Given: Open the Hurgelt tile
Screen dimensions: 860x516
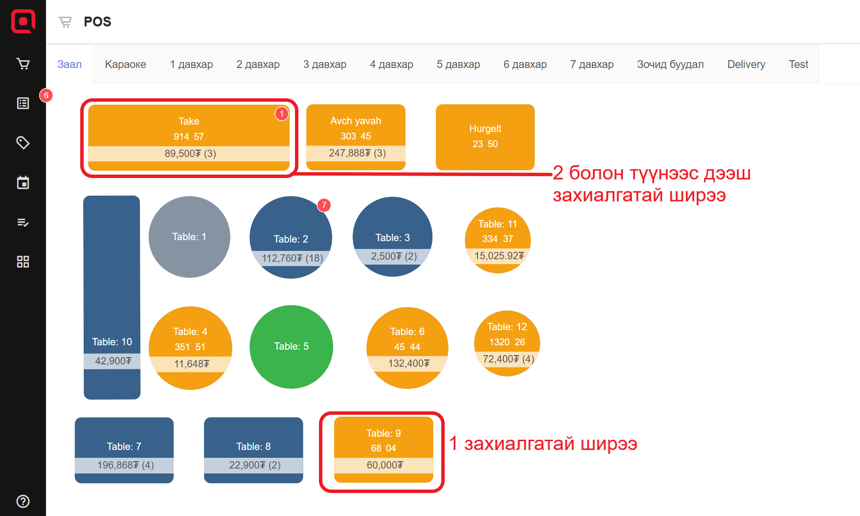Looking at the screenshot, I should pyautogui.click(x=485, y=137).
